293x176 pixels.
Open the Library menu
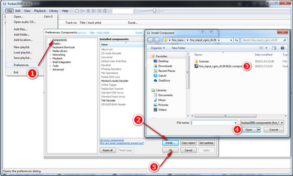coord(54,11)
